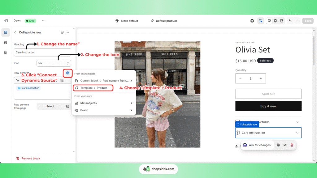Viewport: 317px width, 178px height.
Task: Click the Buy it now button
Action: pyautogui.click(x=268, y=106)
